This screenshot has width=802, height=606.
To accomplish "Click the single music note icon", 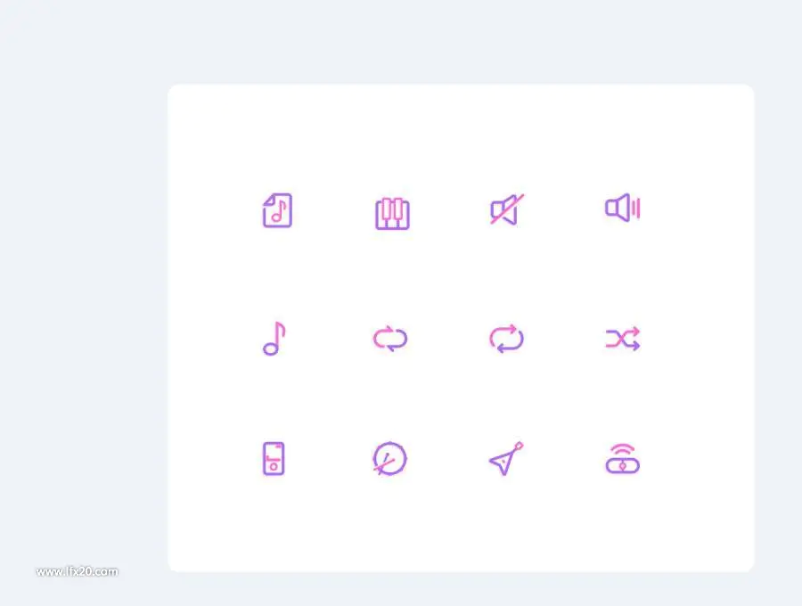I will click(x=274, y=339).
